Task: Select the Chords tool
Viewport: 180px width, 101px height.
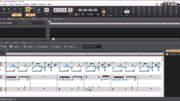Action: coord(28,47)
